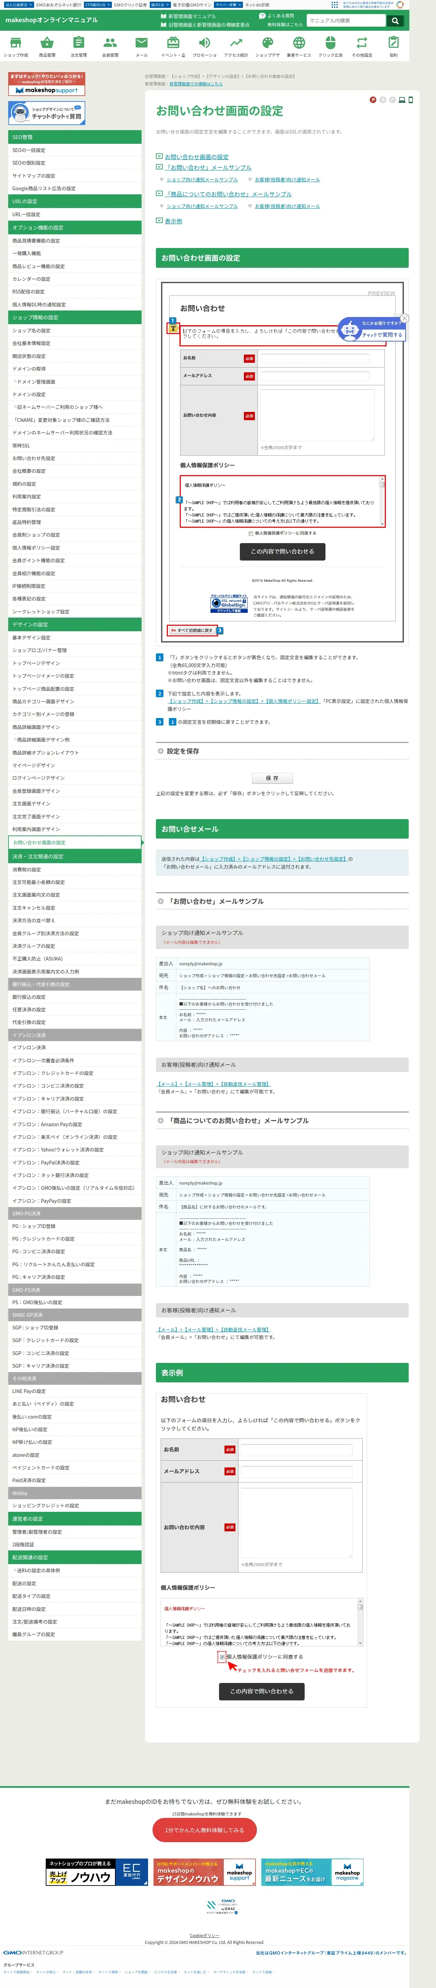436x1988 pixels.
Task: Open デザインノウハウ footer banner
Action: (204, 1872)
